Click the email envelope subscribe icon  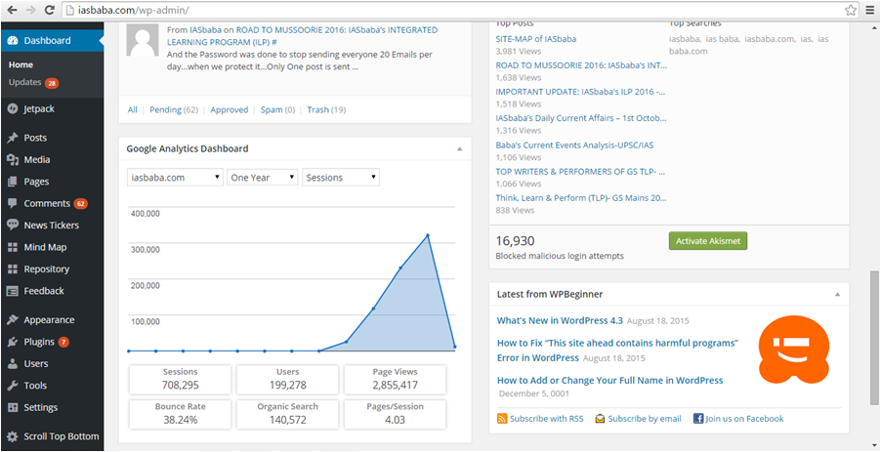[x=600, y=419]
